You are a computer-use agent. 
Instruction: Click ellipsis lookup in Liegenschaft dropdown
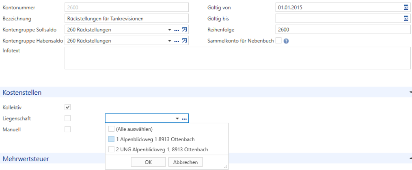click(184, 119)
